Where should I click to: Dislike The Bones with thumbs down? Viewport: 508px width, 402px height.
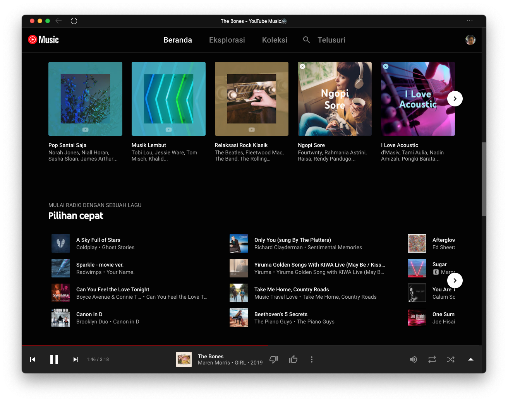(x=274, y=359)
